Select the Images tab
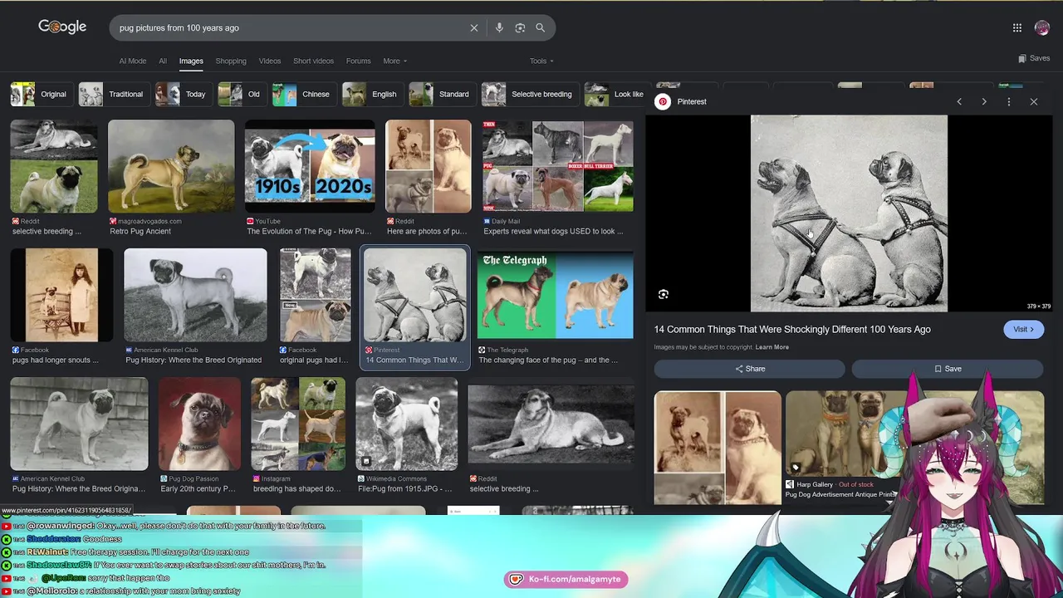 191,61
